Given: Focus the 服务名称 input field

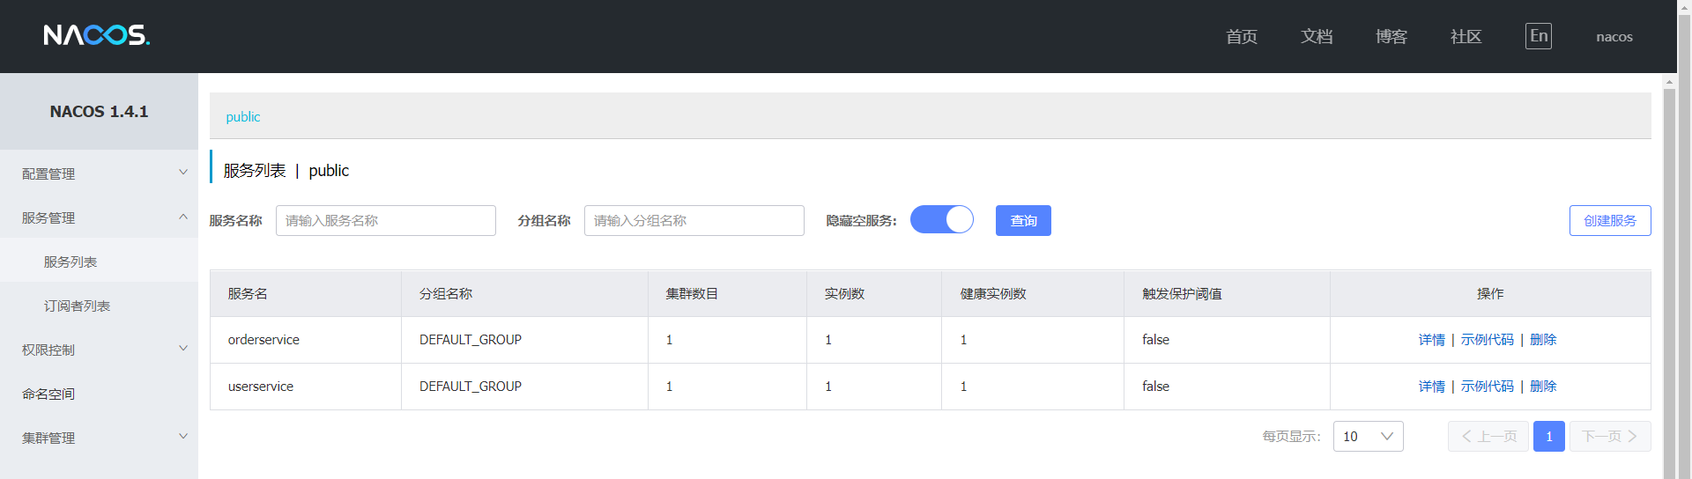Looking at the screenshot, I should tap(386, 220).
